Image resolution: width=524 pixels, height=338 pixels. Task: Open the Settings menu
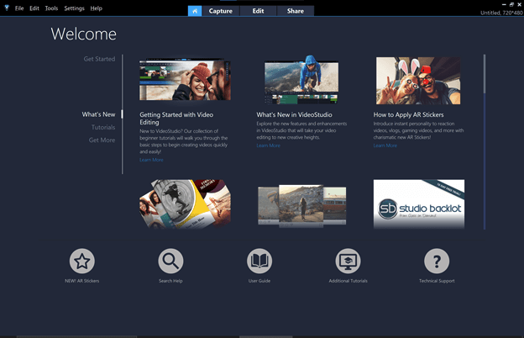[74, 8]
